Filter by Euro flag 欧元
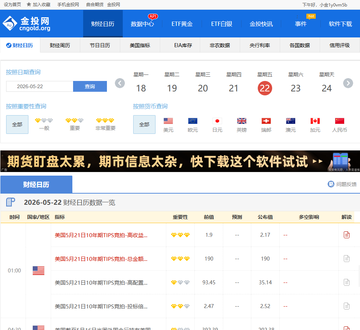This screenshot has height=330, width=360. click(x=193, y=121)
